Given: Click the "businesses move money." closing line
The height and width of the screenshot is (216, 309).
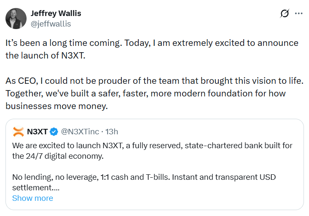Looking at the screenshot, I should coord(57,106).
